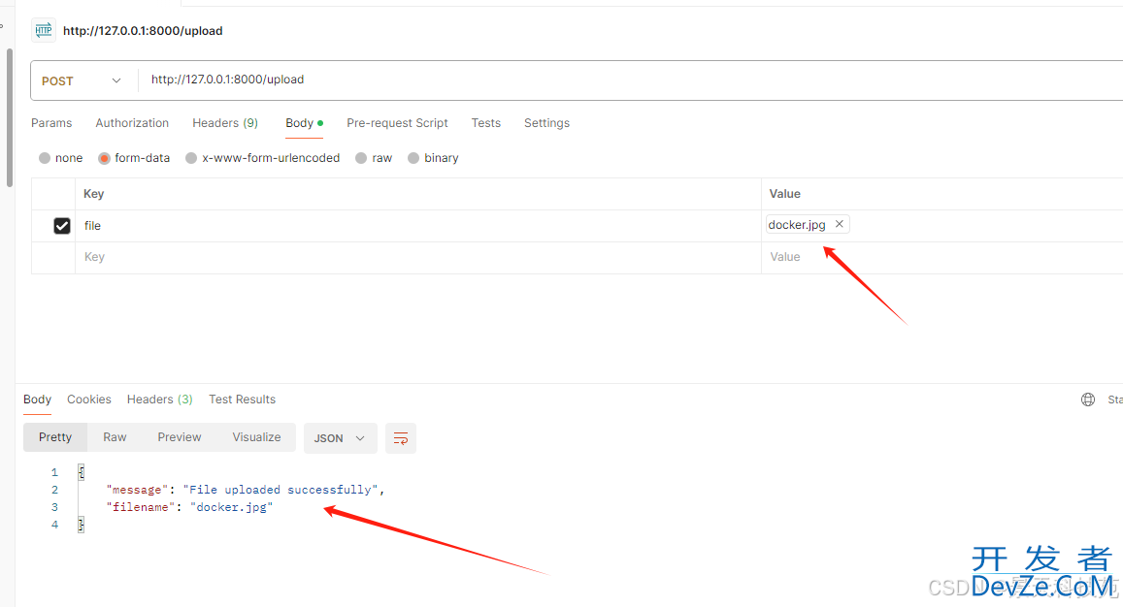This screenshot has height=607, width=1123.
Task: Open the Settings tab
Action: (546, 123)
